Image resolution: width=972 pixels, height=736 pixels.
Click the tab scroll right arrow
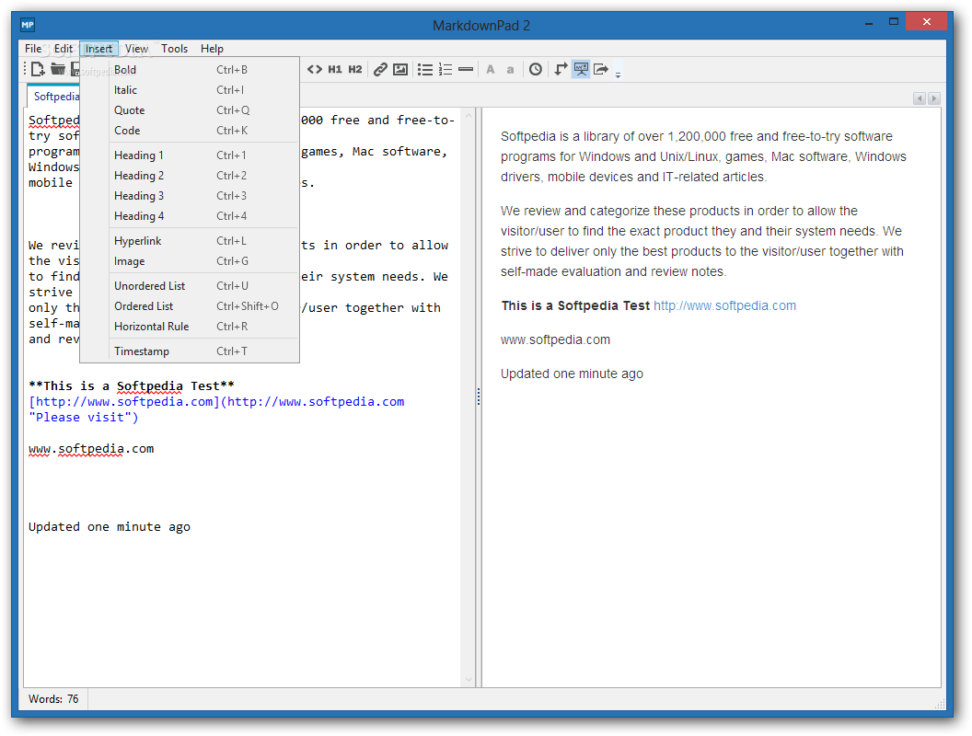tap(934, 98)
